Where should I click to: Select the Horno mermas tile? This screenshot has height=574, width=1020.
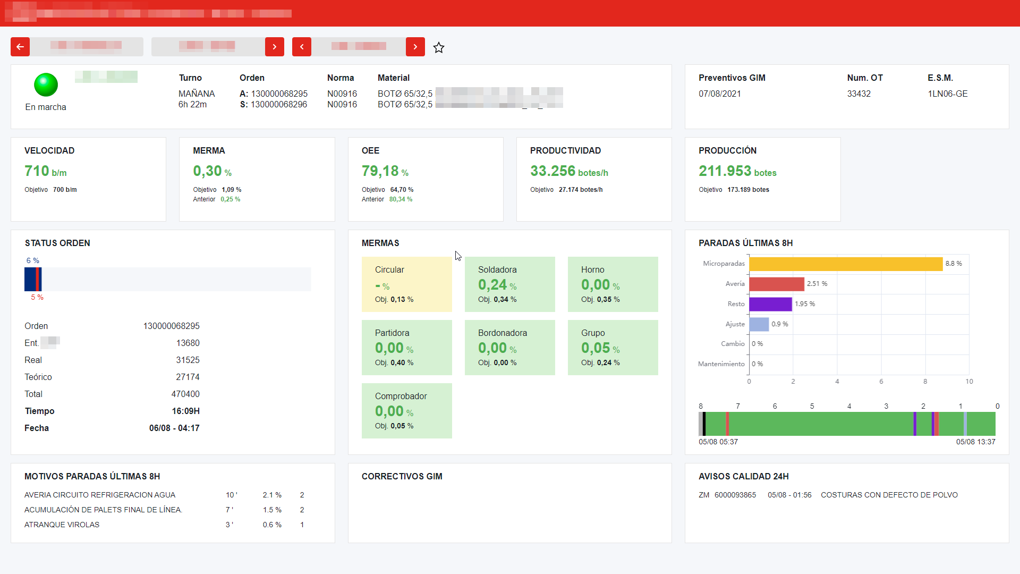pyautogui.click(x=613, y=284)
